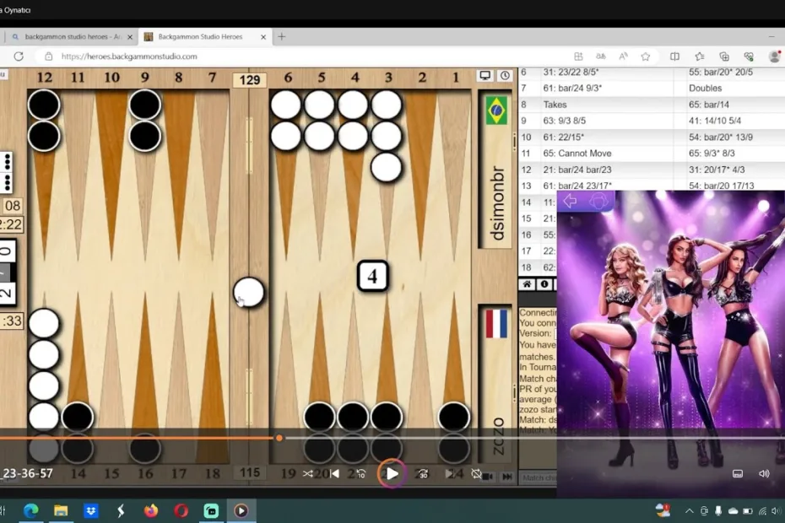Open a new browser tab
This screenshot has width=785, height=523.
coord(282,37)
